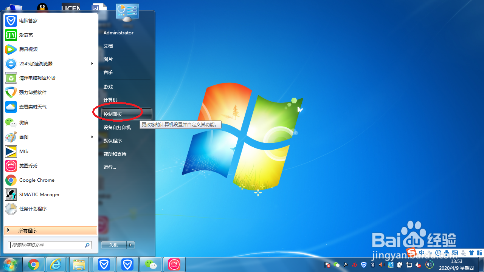Click the power plug tray icon
Viewport: 484px width, 272px height.
pyautogui.click(x=400, y=265)
